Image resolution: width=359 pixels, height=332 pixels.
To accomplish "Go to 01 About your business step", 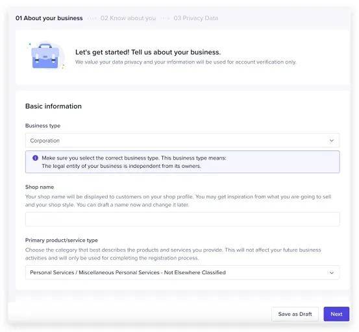I will point(49,18).
